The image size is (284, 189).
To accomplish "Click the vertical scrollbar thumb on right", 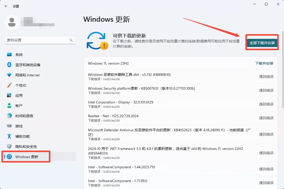I will click(x=283, y=69).
